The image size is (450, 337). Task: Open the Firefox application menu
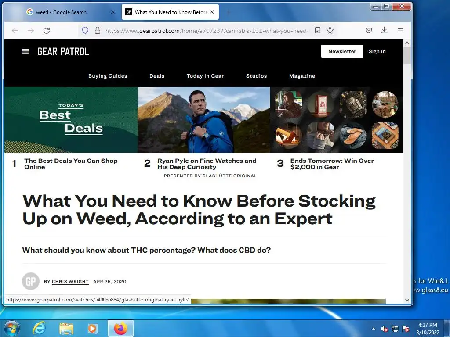tap(400, 30)
